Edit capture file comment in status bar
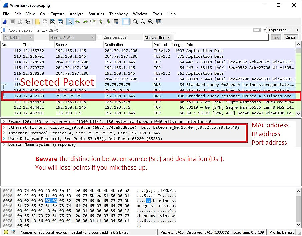 (x=13, y=232)
